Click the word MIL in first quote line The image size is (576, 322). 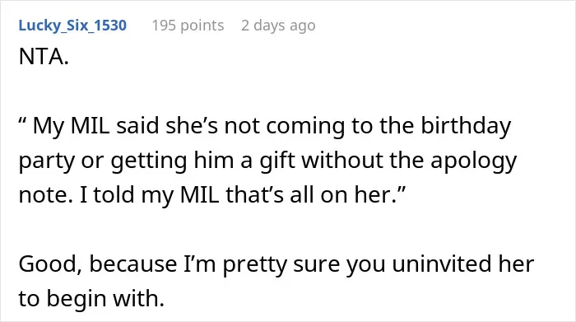pyautogui.click(x=90, y=126)
